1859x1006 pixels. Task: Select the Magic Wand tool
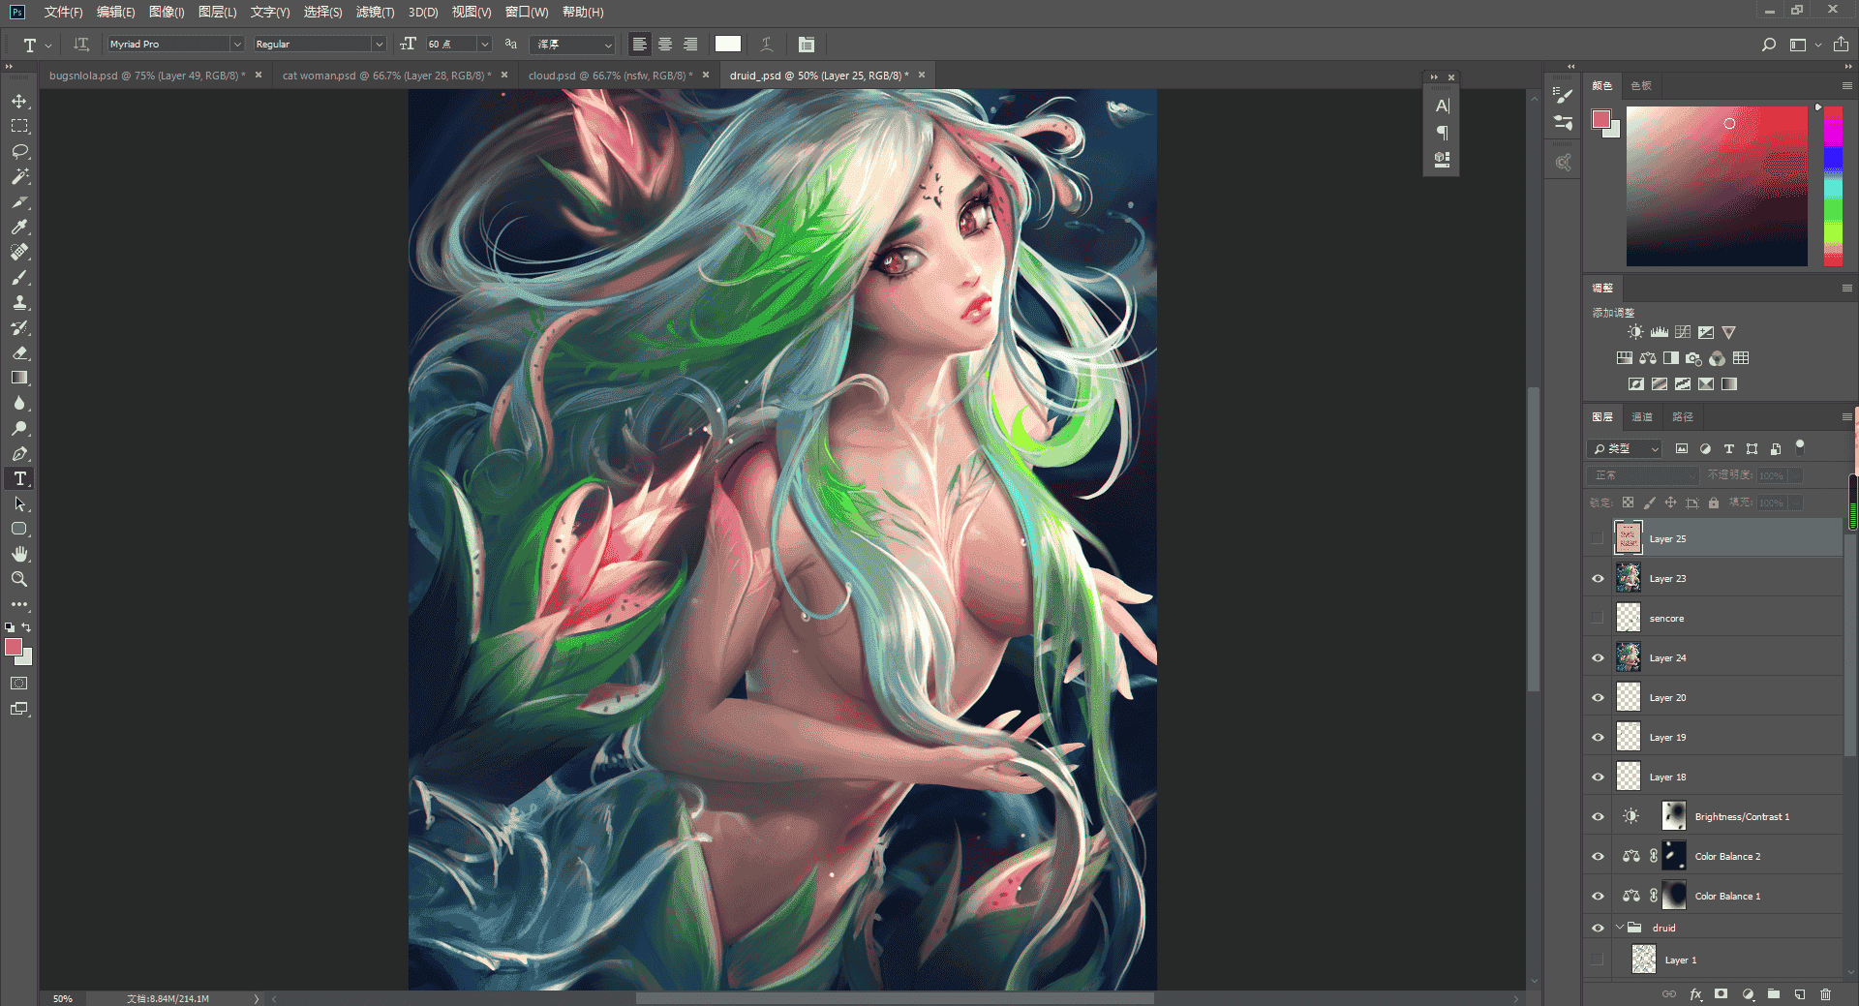[x=19, y=176]
